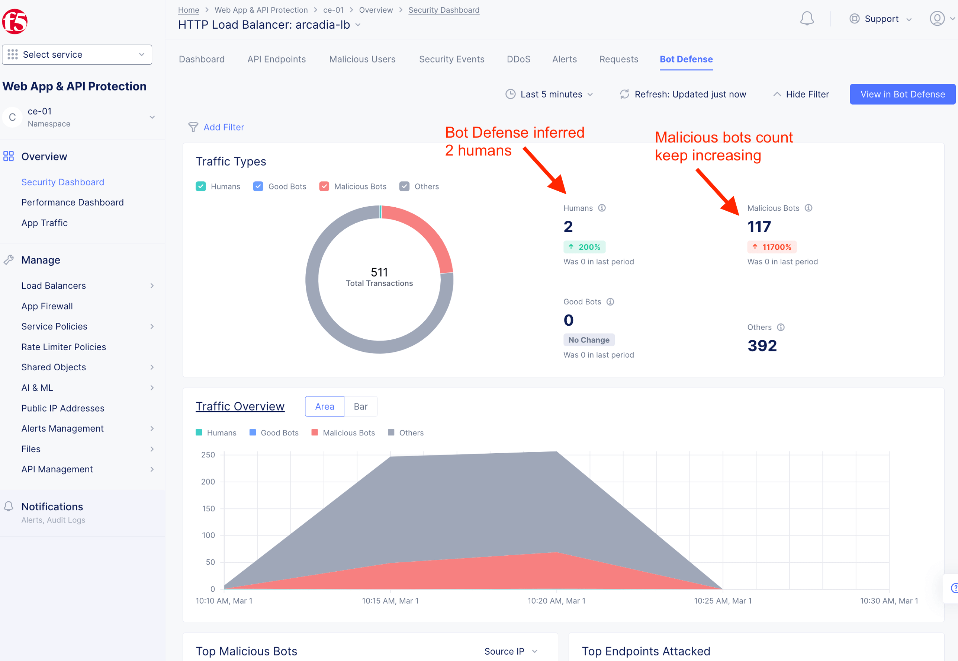
Task: Click the Add Filter link
Action: pyautogui.click(x=224, y=127)
